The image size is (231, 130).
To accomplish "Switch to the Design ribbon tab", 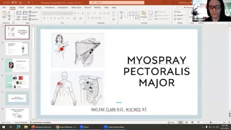I will tap(38, 7).
